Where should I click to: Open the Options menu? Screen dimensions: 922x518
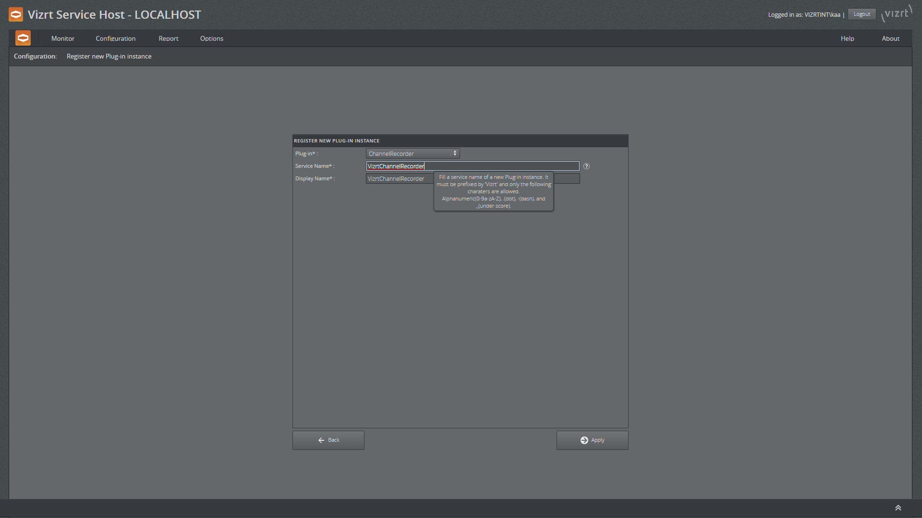[x=211, y=38]
